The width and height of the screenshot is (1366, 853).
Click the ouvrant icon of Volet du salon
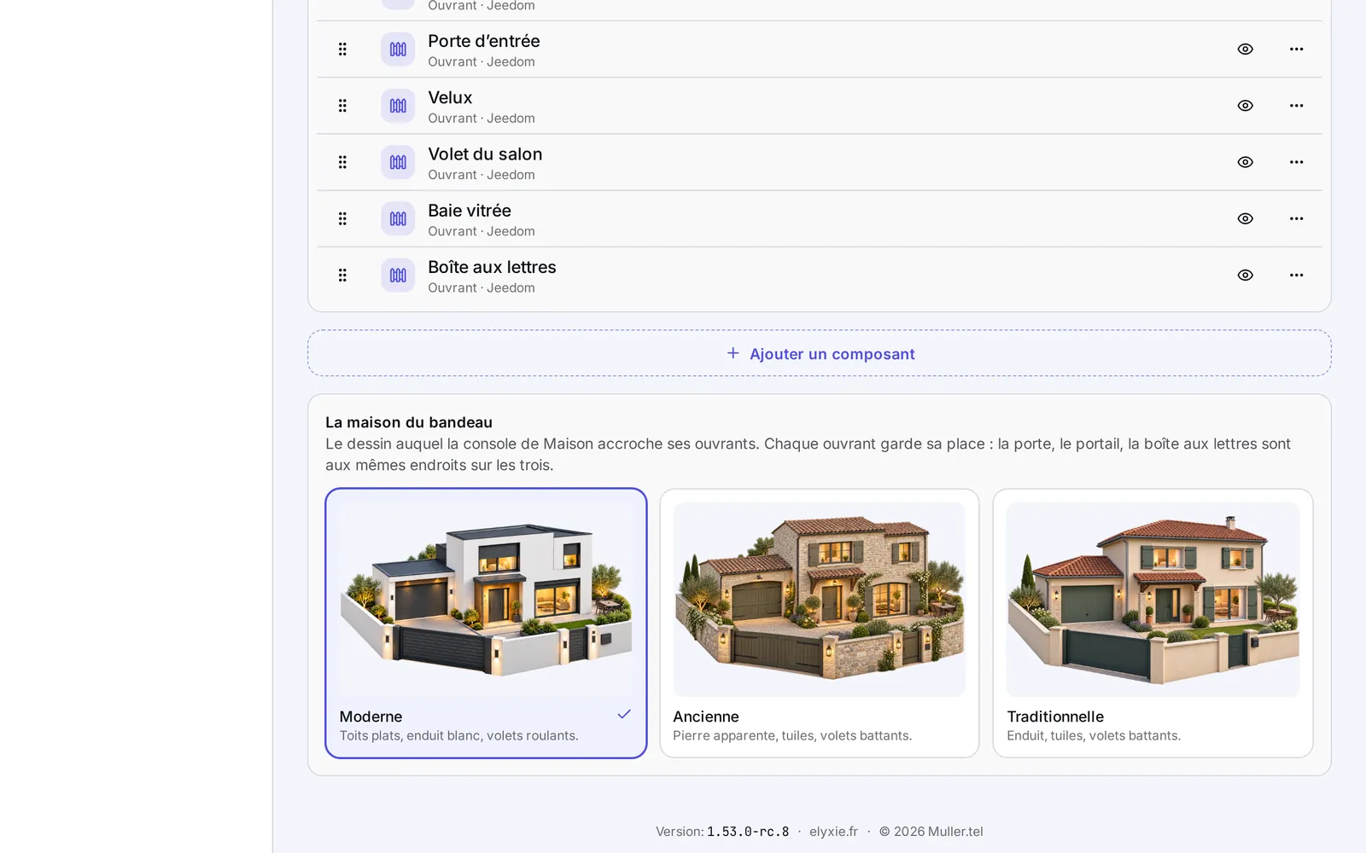coord(398,162)
